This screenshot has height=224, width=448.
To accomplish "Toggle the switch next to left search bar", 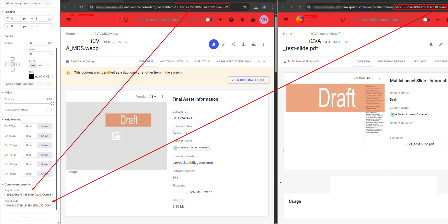I will click(209, 20).
